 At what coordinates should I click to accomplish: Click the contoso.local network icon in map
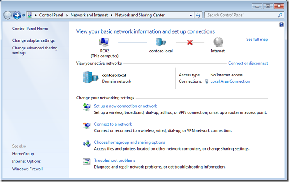pyautogui.click(x=161, y=42)
